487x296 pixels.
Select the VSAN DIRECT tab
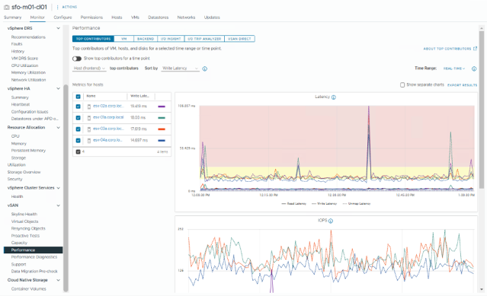[239, 39]
